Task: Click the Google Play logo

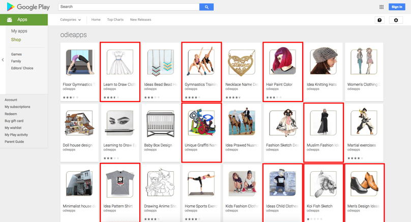Action: [x=28, y=7]
